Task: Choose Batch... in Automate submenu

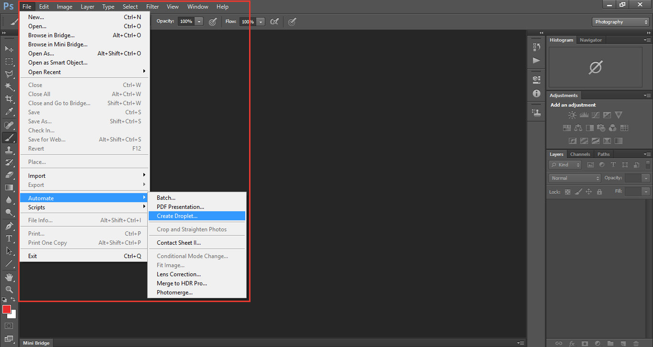Action: pyautogui.click(x=196, y=198)
